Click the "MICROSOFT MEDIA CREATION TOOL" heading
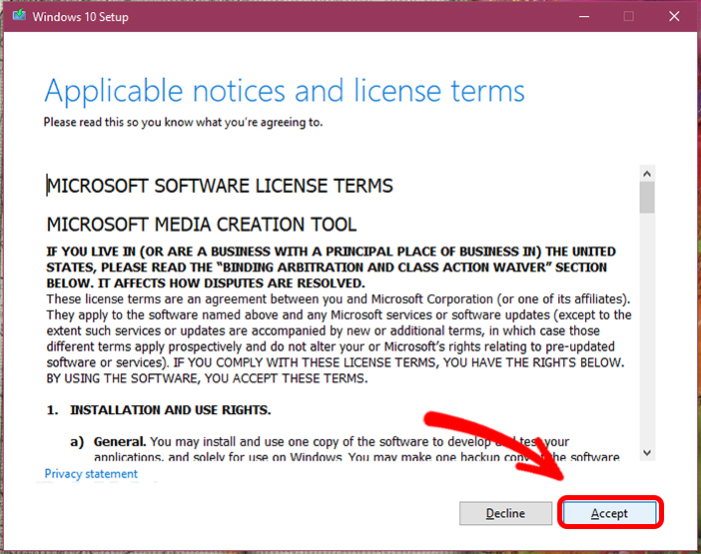This screenshot has height=554, width=701. pos(202,225)
